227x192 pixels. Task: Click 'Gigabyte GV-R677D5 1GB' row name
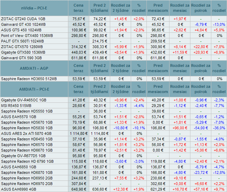click(23, 156)
